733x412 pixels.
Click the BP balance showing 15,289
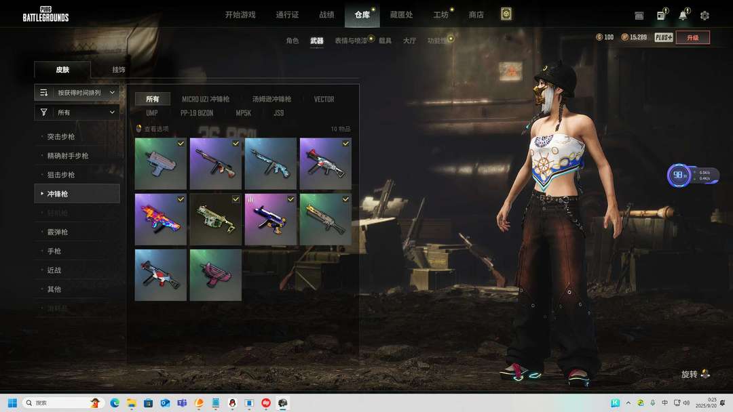tap(633, 37)
